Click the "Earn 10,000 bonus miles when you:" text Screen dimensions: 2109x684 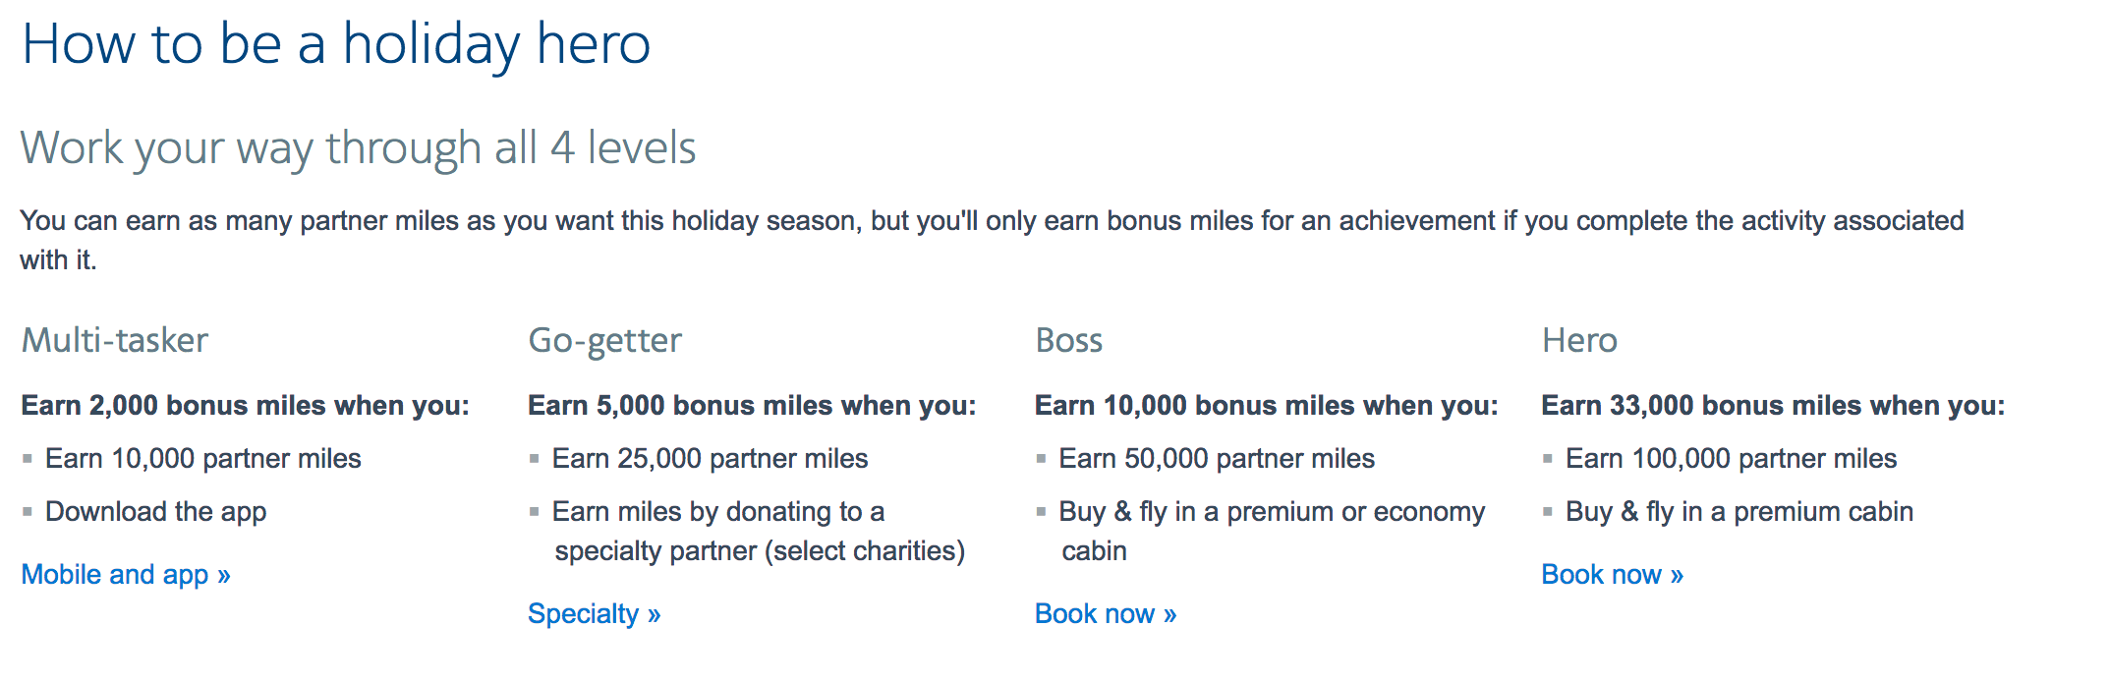(x=1266, y=405)
